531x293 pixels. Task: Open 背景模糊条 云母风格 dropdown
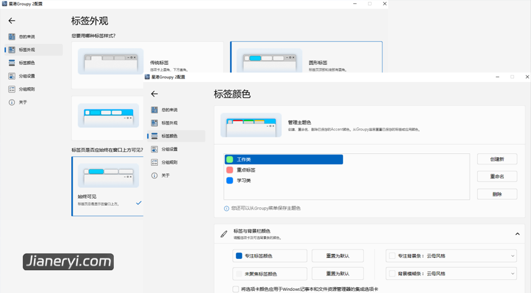[451, 274]
